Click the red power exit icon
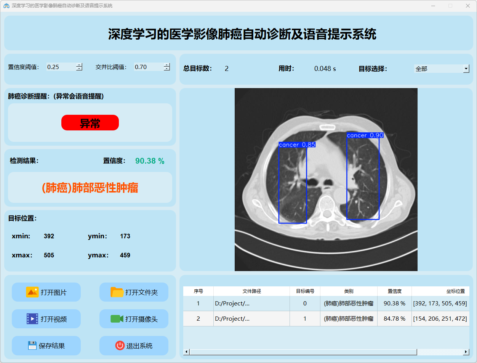 click(x=120, y=345)
